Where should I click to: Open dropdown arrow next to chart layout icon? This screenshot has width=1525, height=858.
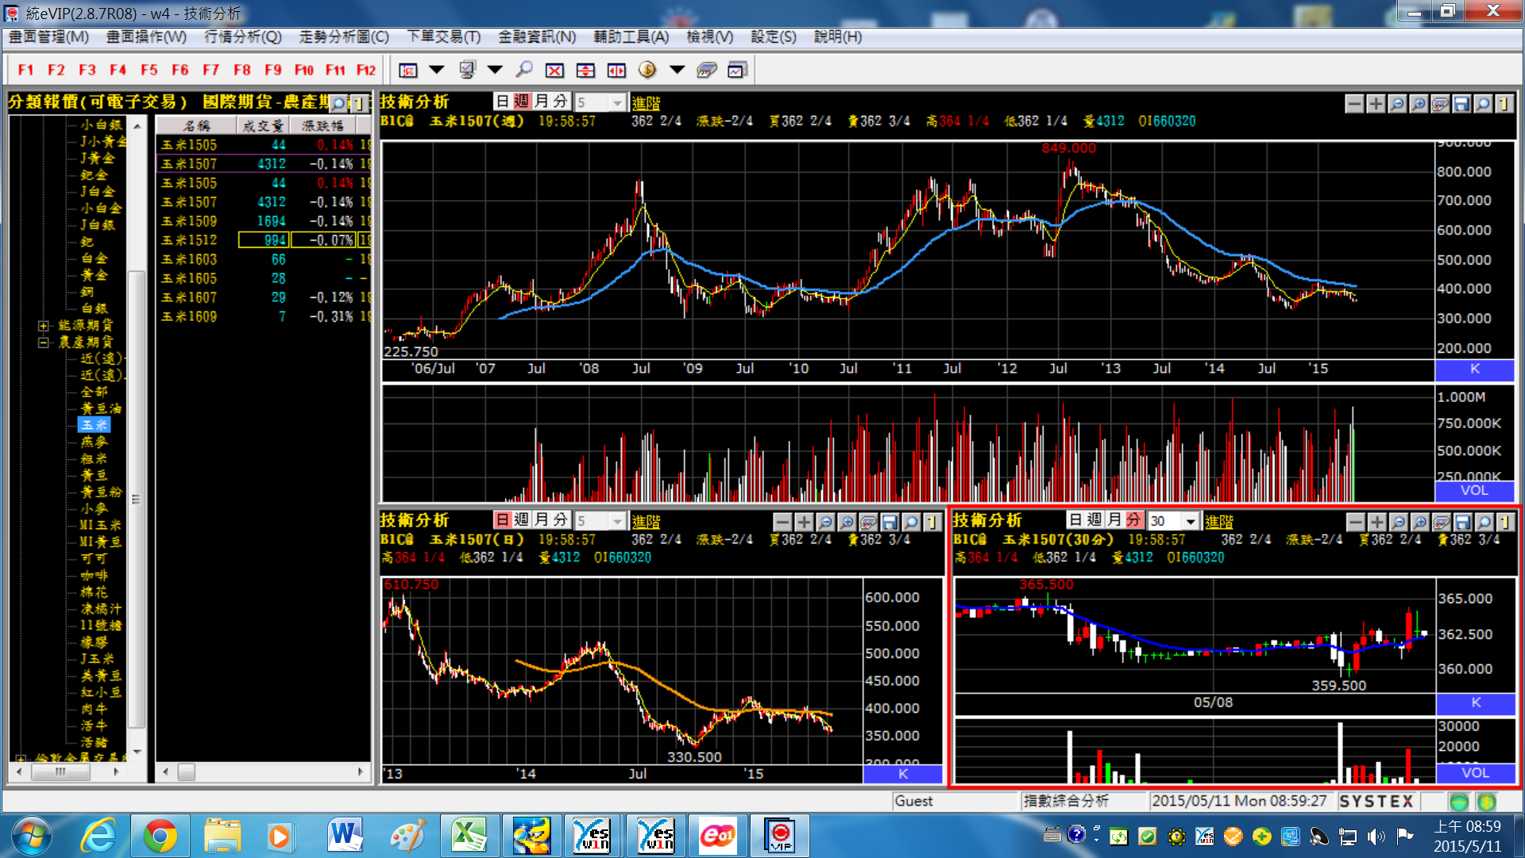coord(437,70)
